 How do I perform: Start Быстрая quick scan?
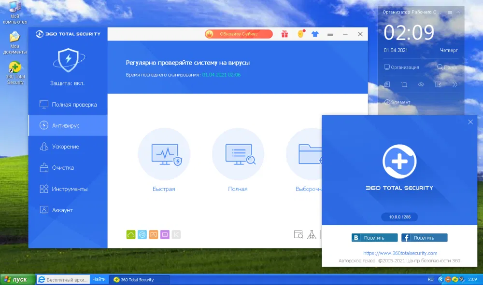click(x=164, y=154)
